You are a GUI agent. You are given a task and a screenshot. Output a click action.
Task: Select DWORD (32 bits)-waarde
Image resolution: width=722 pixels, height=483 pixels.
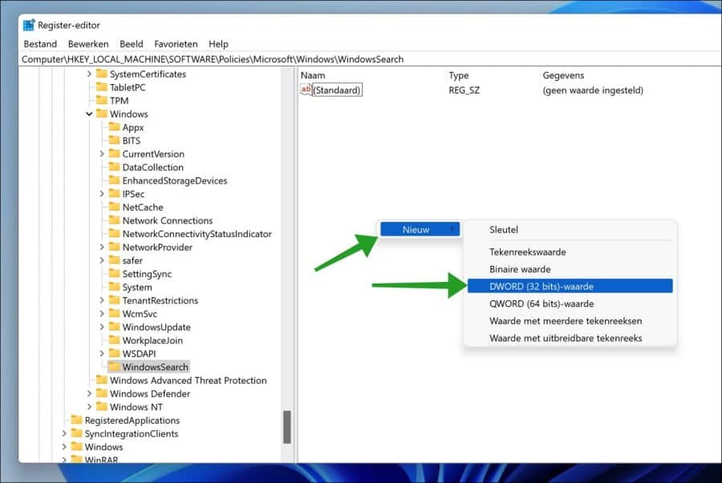pos(570,286)
